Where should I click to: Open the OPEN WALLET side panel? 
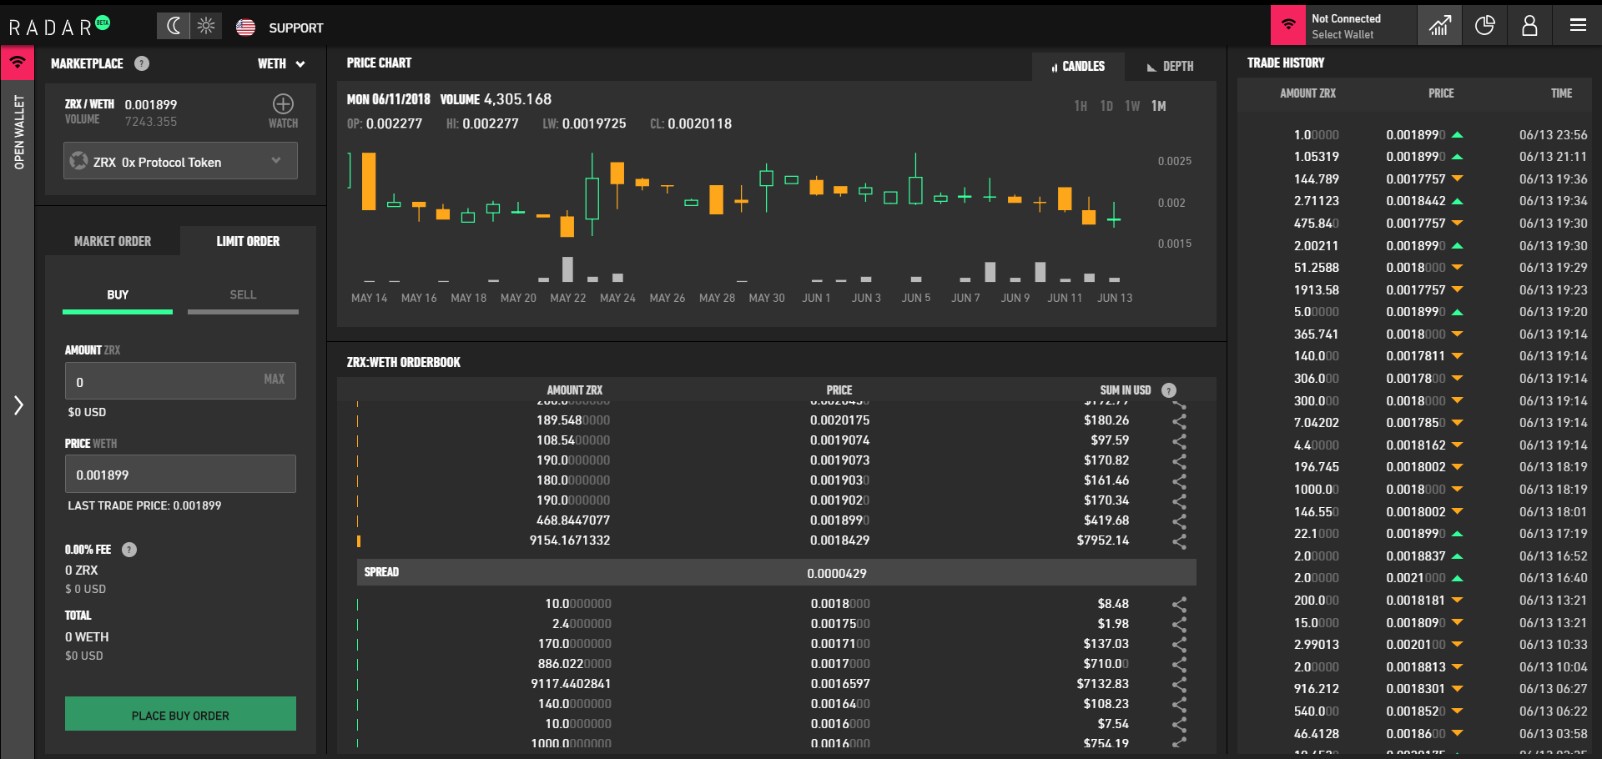pos(18,132)
